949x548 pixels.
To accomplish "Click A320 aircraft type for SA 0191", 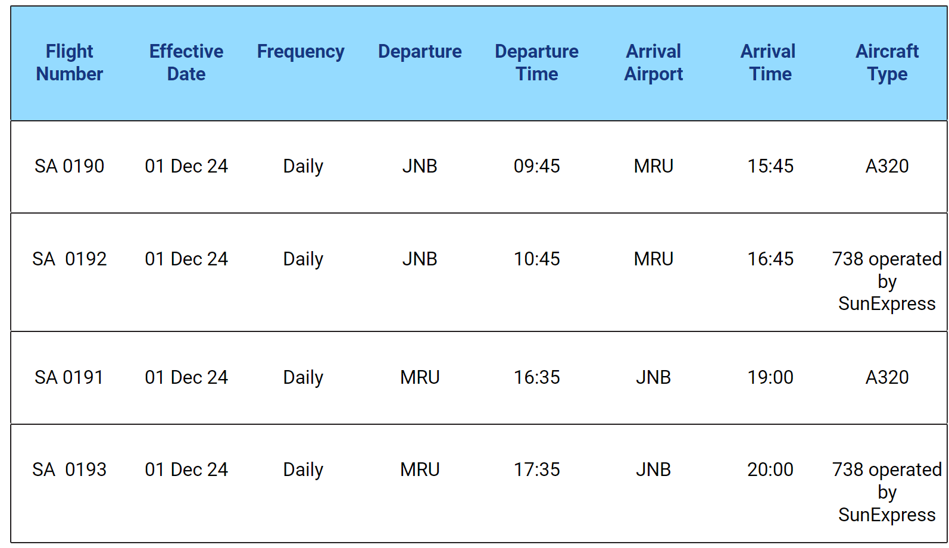I will [x=887, y=377].
